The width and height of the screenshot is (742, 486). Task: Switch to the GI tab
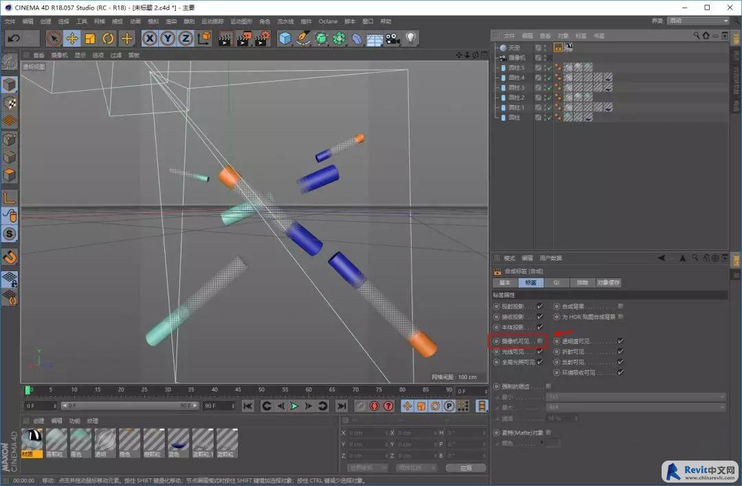tap(556, 283)
